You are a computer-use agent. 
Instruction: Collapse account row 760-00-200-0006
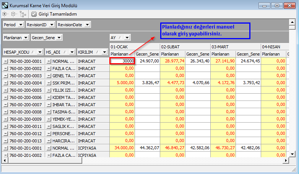click(x=6, y=97)
